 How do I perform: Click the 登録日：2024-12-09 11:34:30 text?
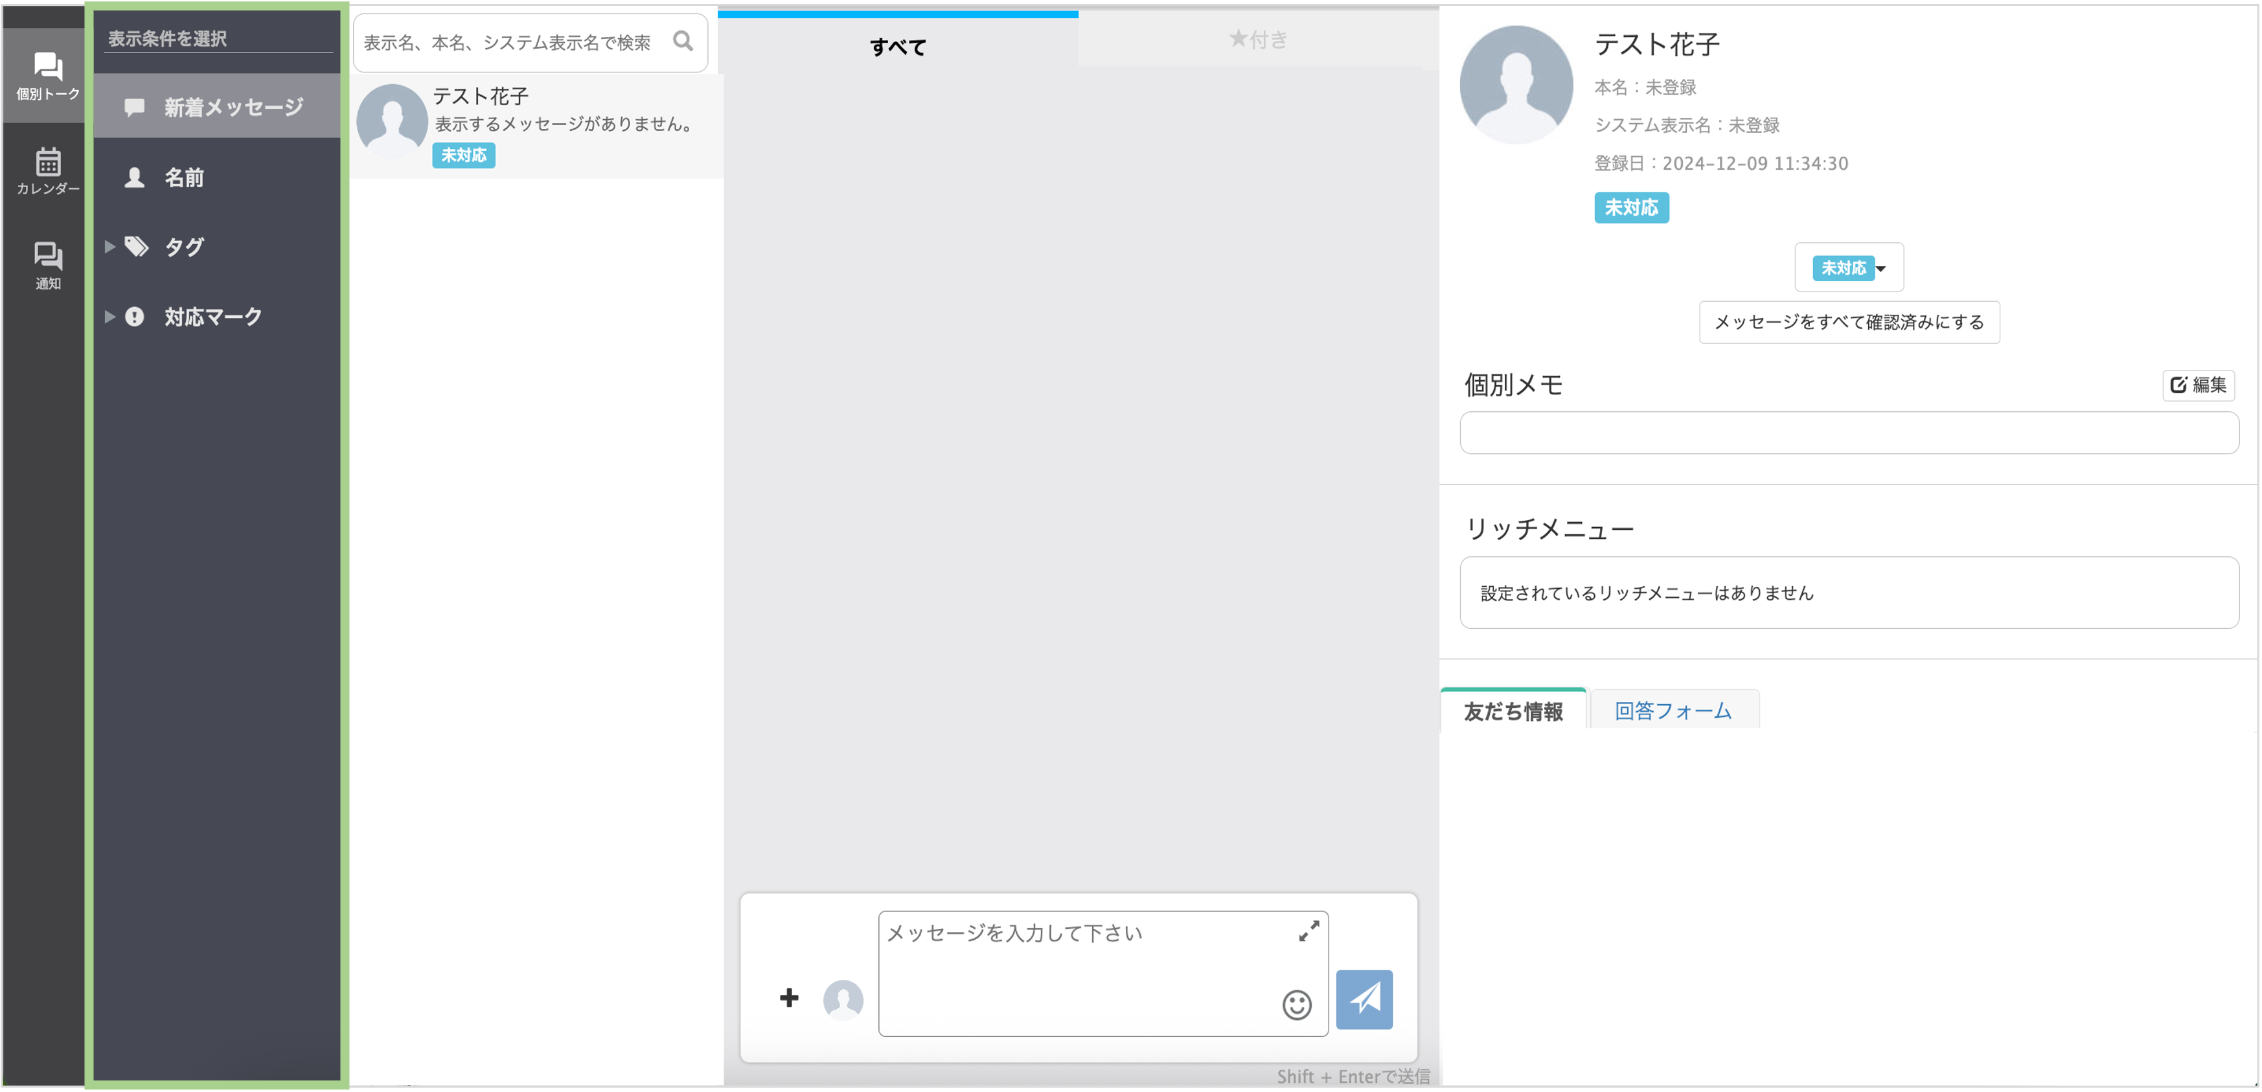pyautogui.click(x=1721, y=164)
